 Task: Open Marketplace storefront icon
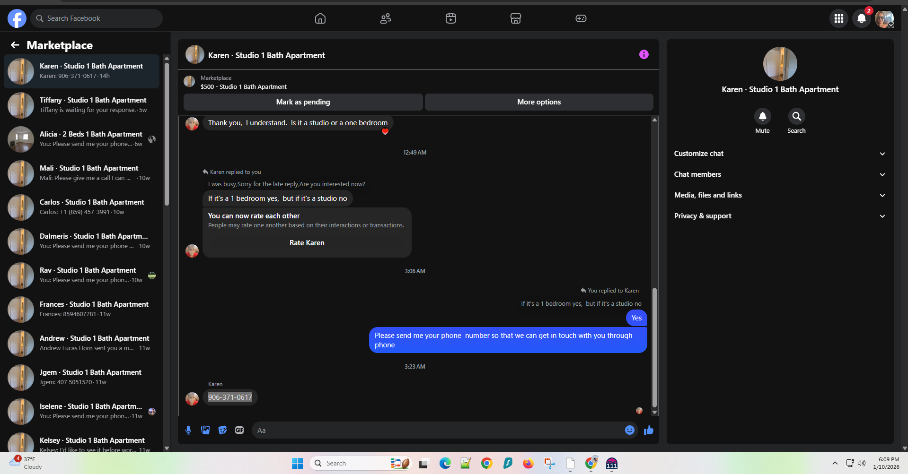coord(516,18)
